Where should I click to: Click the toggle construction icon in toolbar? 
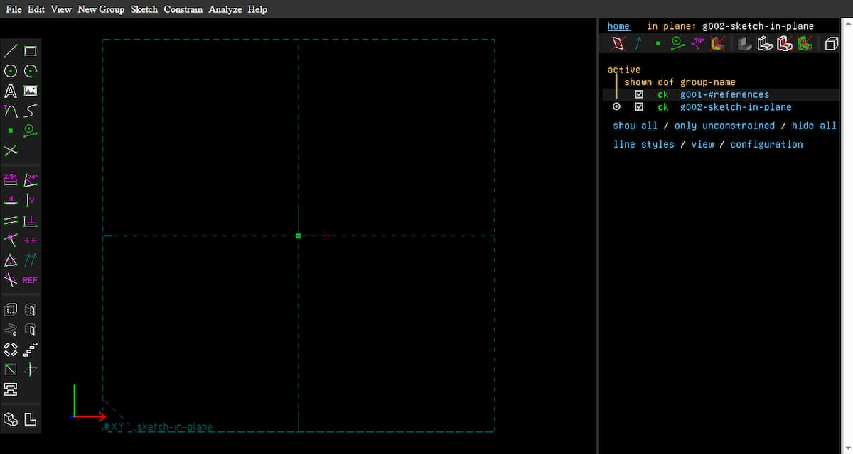coord(31,131)
